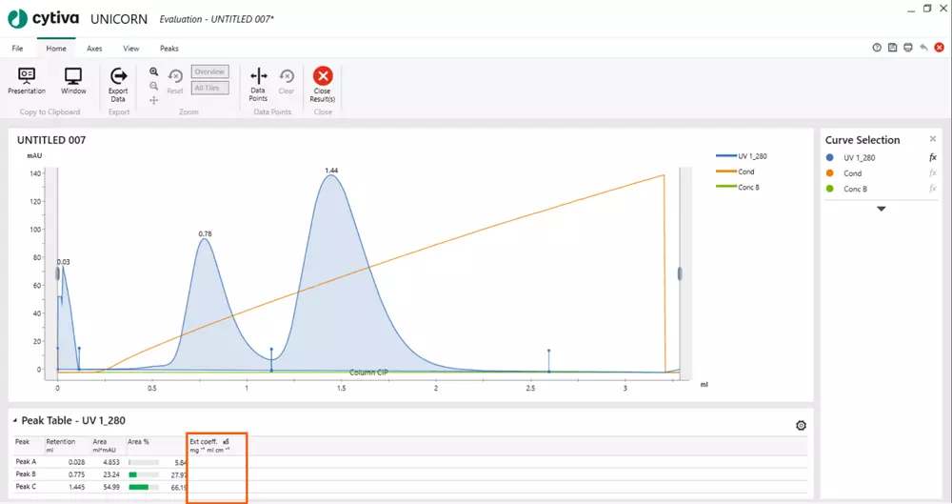Switch to the Home ribbon tab
The width and height of the screenshot is (952, 504).
(56, 48)
